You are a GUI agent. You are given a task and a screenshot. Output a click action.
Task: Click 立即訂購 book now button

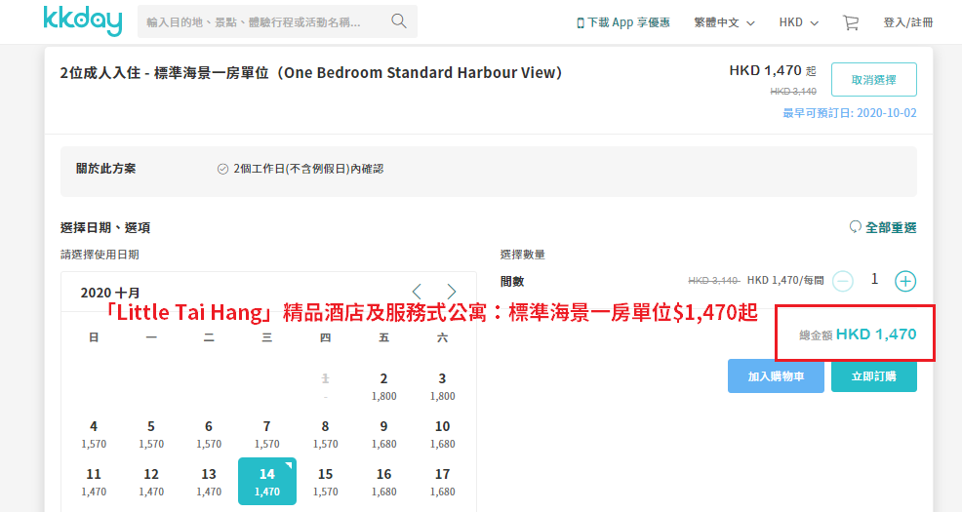pos(873,375)
